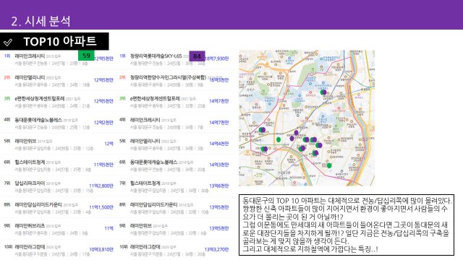The width and height of the screenshot is (463, 260).
Task: Click the 13억3,270만 price of 래미안라그란데
Action: click(216, 249)
